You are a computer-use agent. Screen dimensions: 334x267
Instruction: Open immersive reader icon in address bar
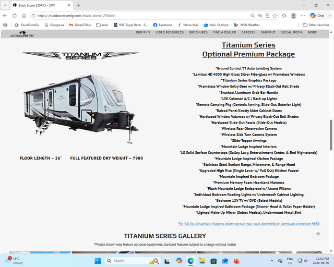pos(267,16)
